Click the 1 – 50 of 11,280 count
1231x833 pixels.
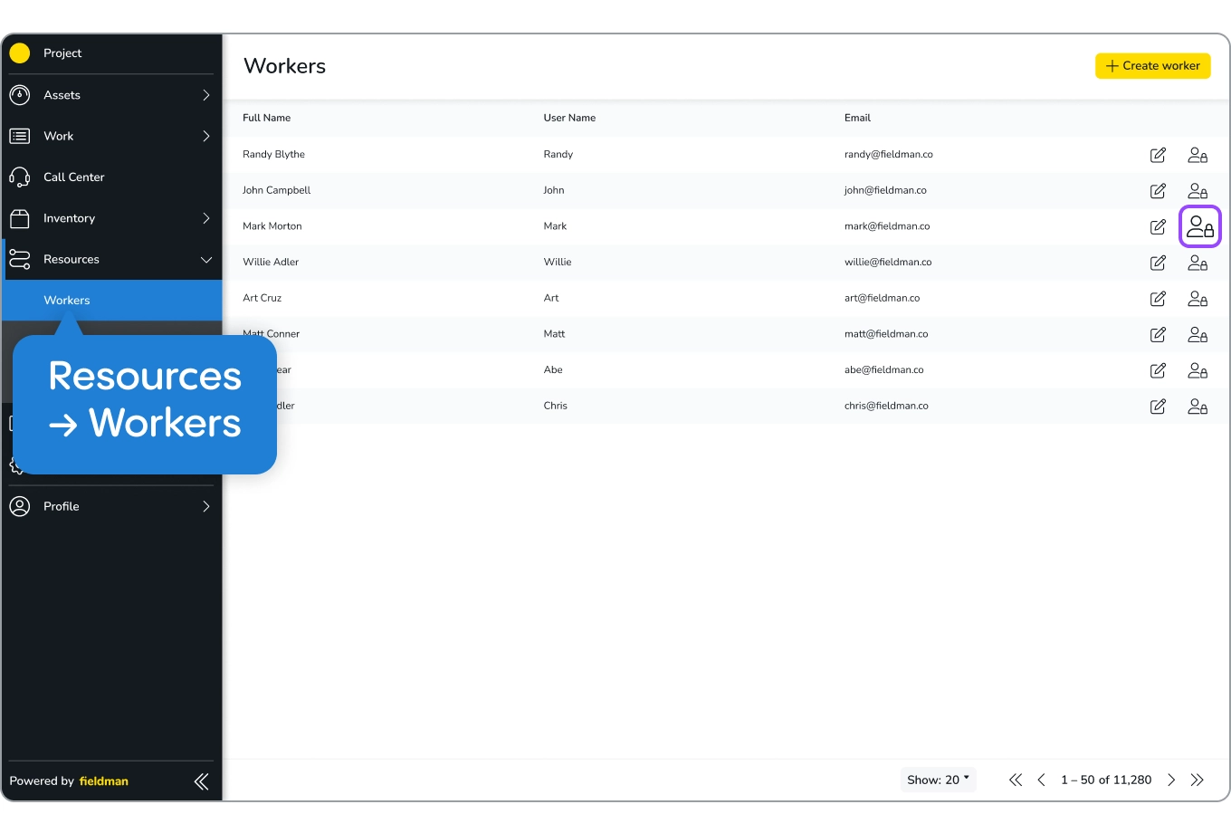(x=1106, y=780)
